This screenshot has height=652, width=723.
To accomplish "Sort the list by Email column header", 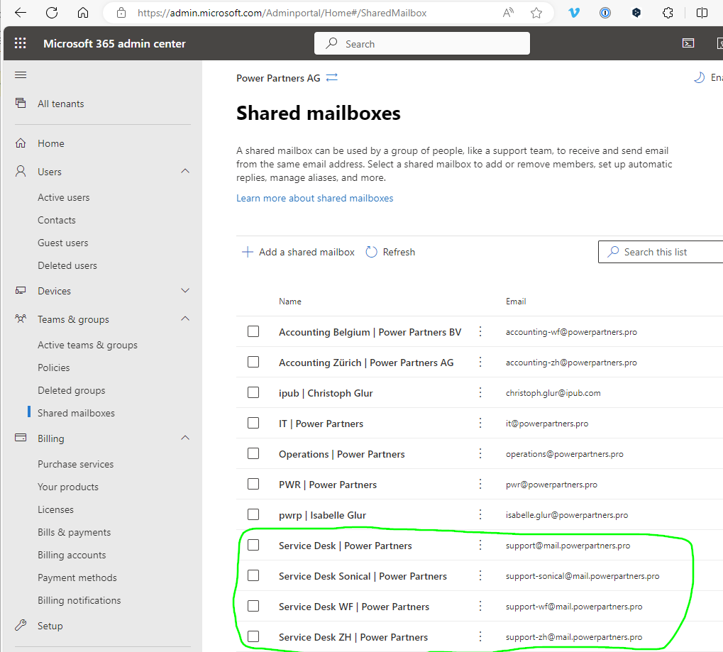I will coord(516,301).
